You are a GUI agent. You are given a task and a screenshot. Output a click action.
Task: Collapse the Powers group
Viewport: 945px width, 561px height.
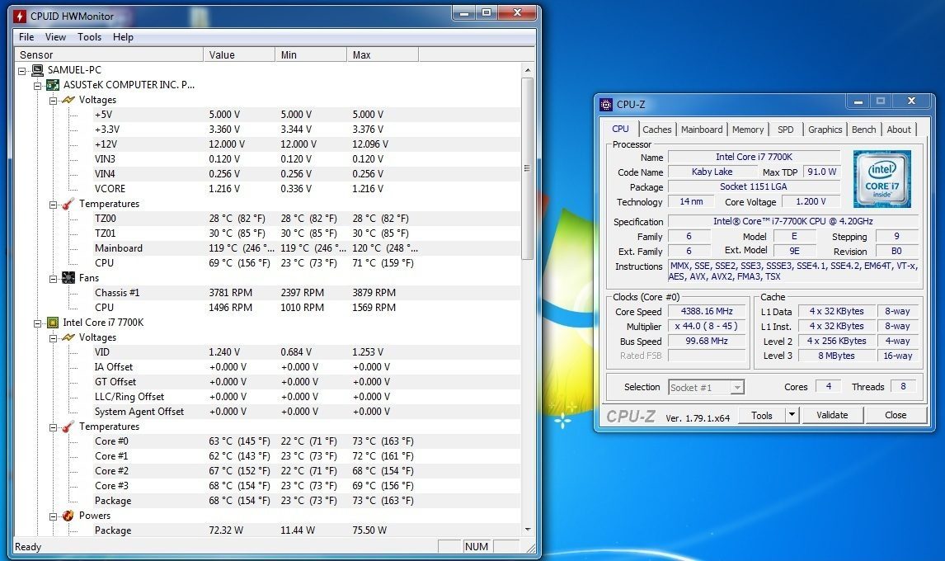(53, 516)
